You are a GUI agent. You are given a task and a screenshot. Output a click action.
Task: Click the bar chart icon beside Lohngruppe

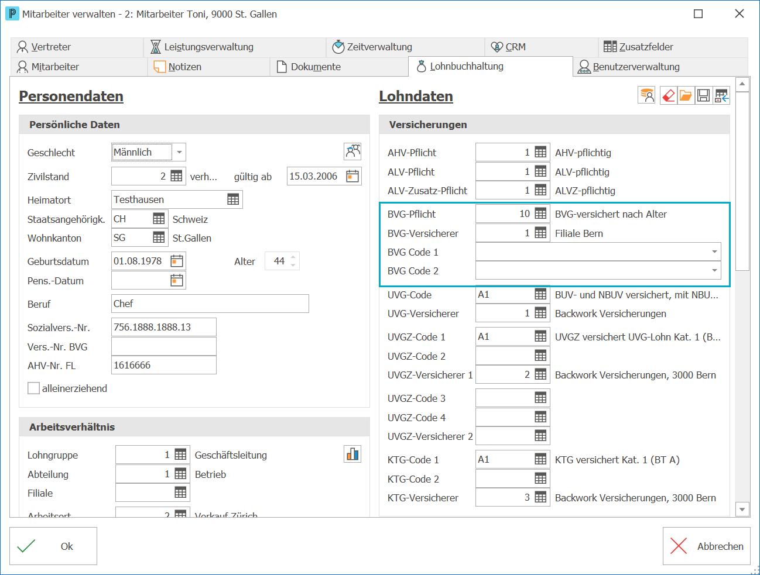(352, 454)
